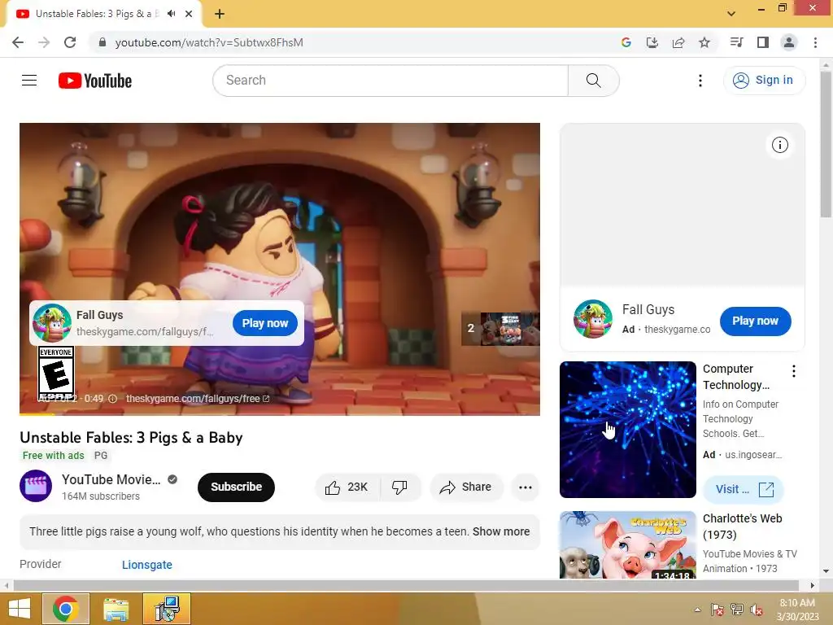
Task: Toggle the browser side panel
Action: coord(763,42)
